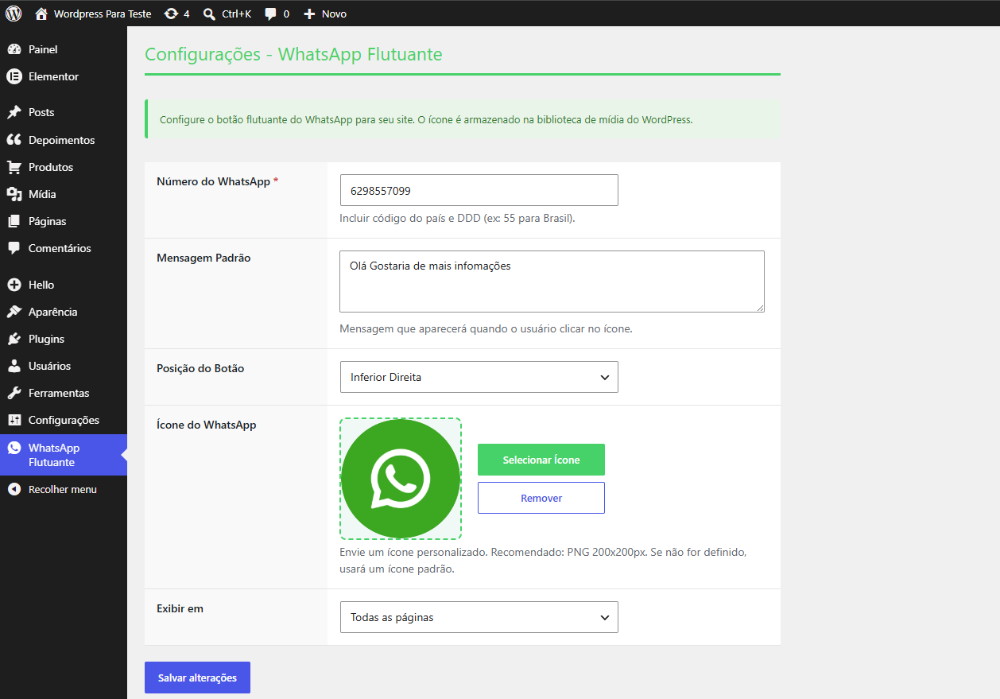Click the home icon beside site name
The image size is (1000, 699).
point(41,14)
